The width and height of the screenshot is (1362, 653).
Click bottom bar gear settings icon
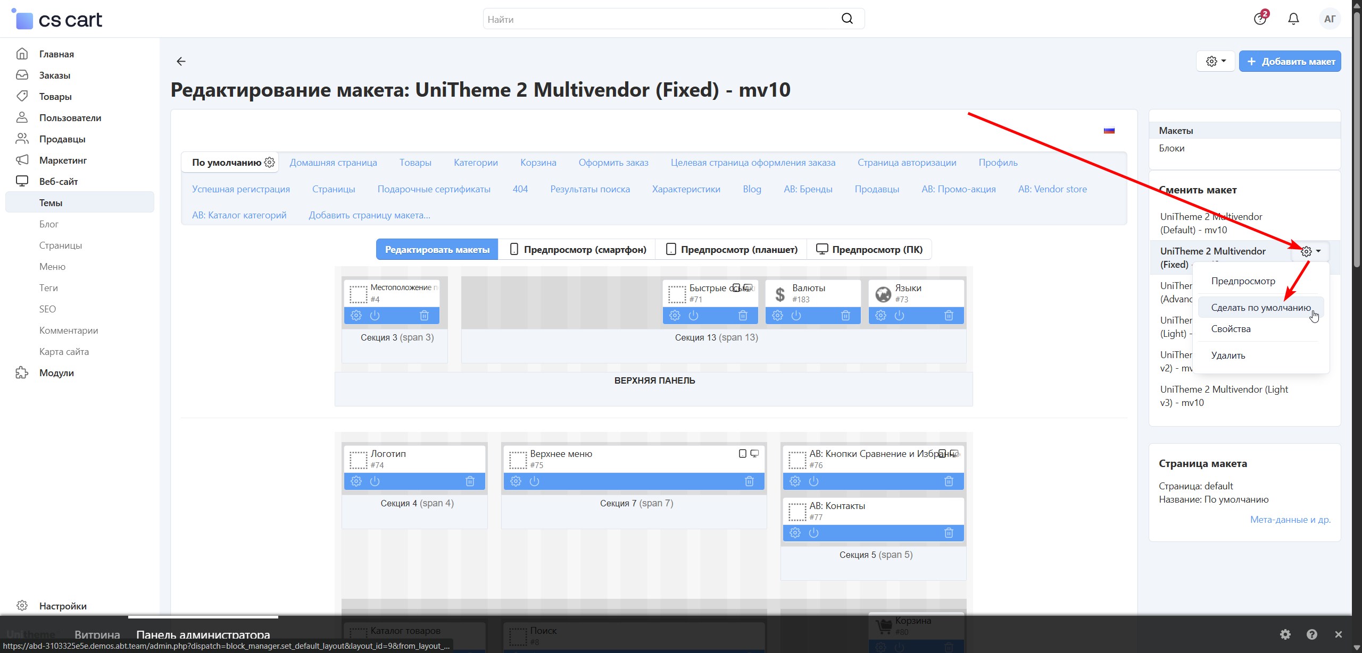1285,634
